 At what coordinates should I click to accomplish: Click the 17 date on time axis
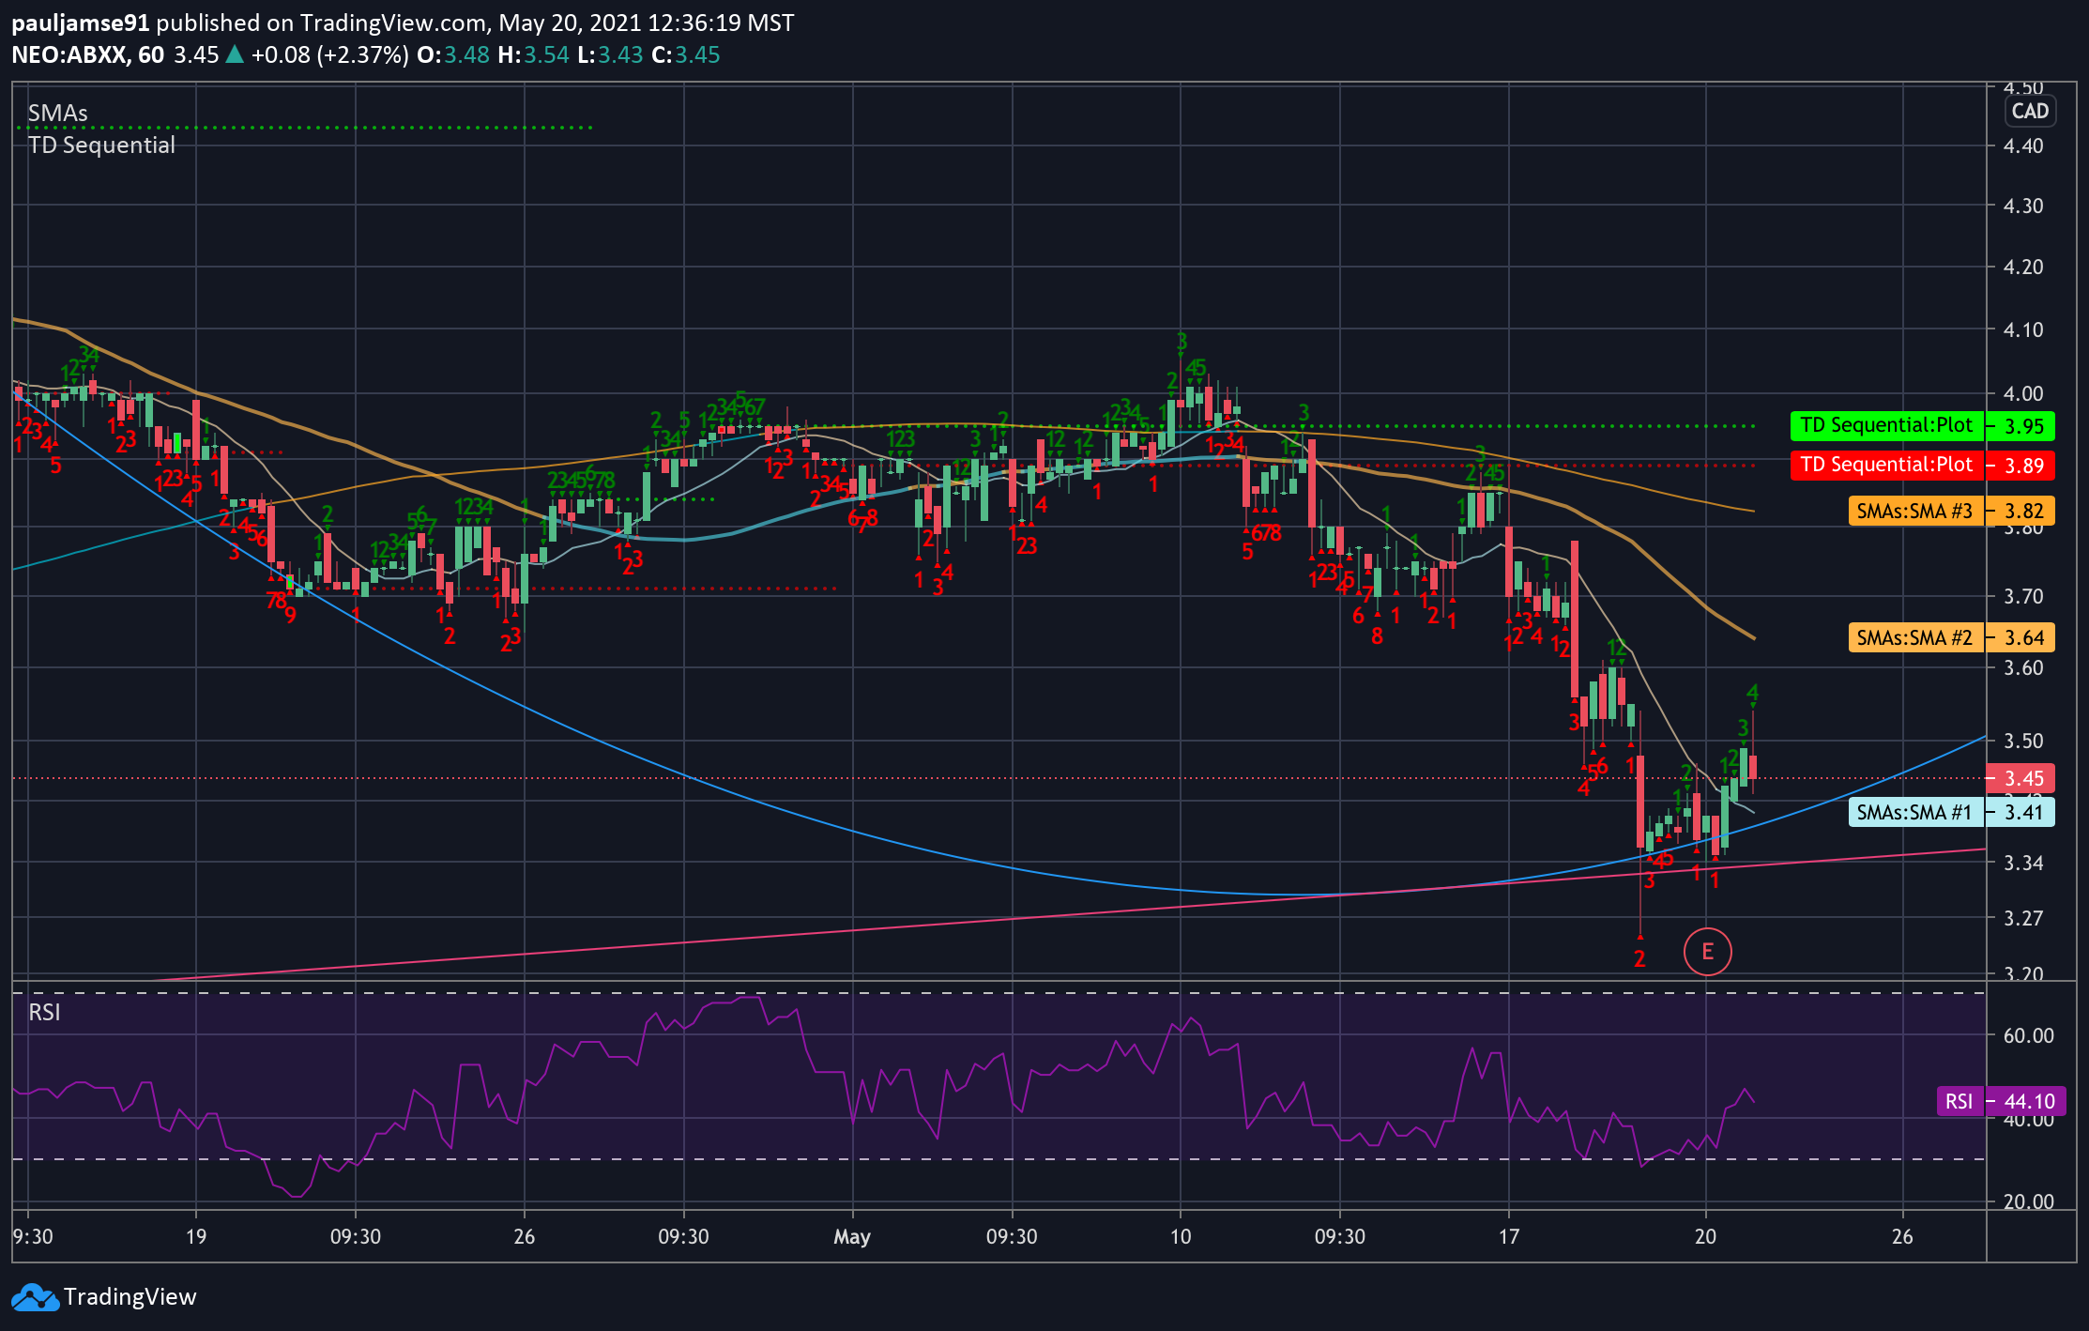click(x=1508, y=1236)
